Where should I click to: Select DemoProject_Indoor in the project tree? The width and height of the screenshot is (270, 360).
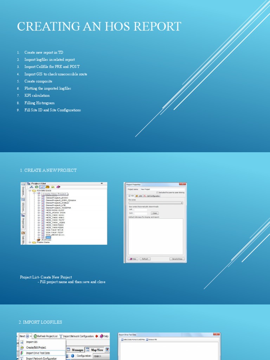tap(57, 203)
